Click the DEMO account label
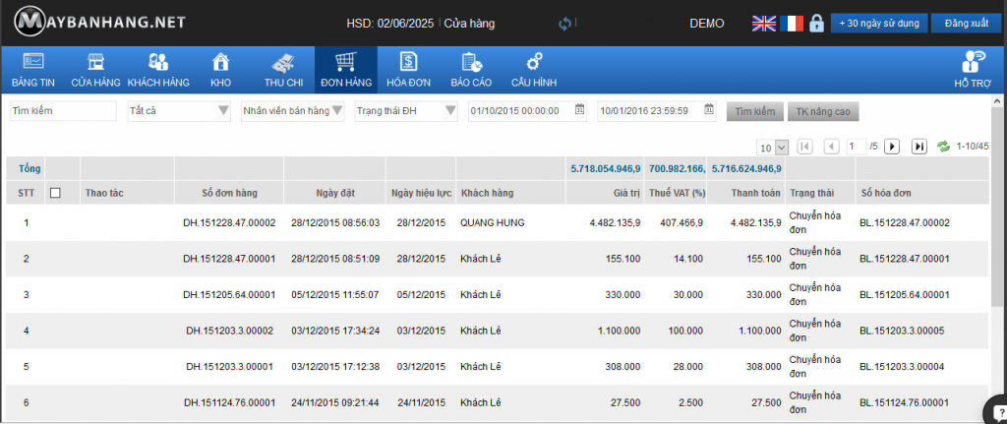 [x=707, y=24]
